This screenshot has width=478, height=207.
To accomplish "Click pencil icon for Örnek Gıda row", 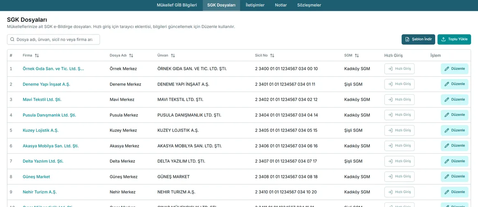I will [447, 69].
